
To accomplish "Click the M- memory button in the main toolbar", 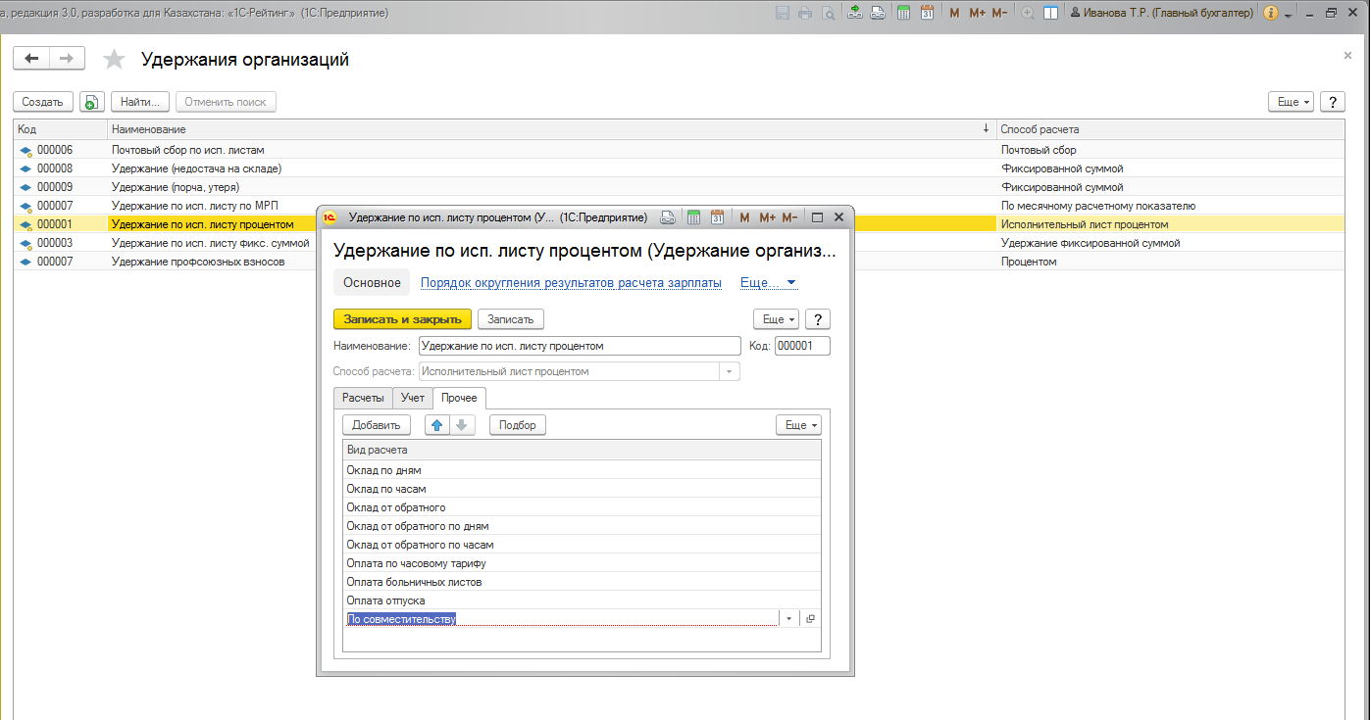I will pyautogui.click(x=999, y=13).
